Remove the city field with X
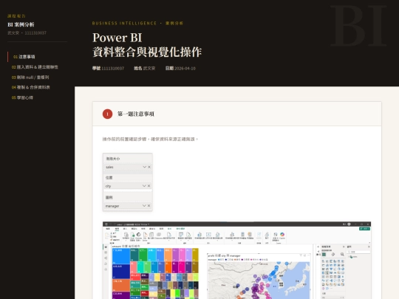This screenshot has width=399, height=299. point(149,186)
